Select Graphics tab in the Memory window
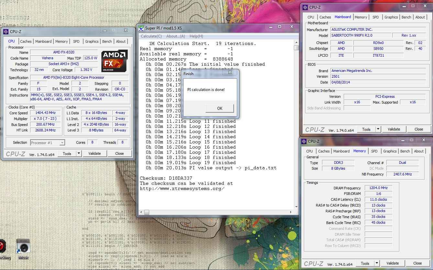 (390, 151)
